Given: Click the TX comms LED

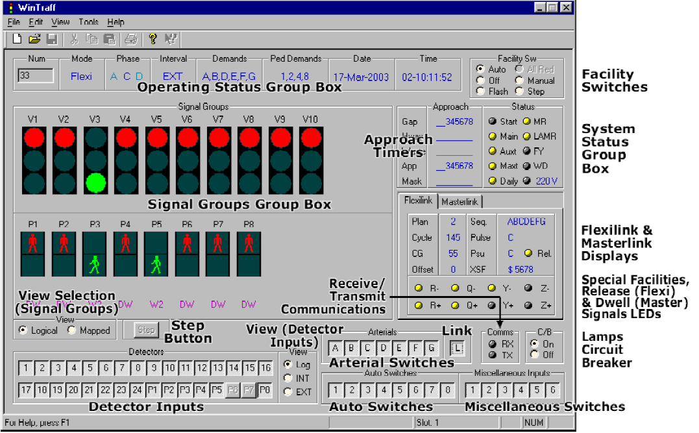Looking at the screenshot, I should [492, 355].
